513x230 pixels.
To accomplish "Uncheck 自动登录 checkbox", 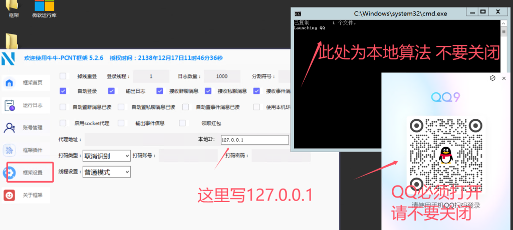I will pyautogui.click(x=63, y=91).
